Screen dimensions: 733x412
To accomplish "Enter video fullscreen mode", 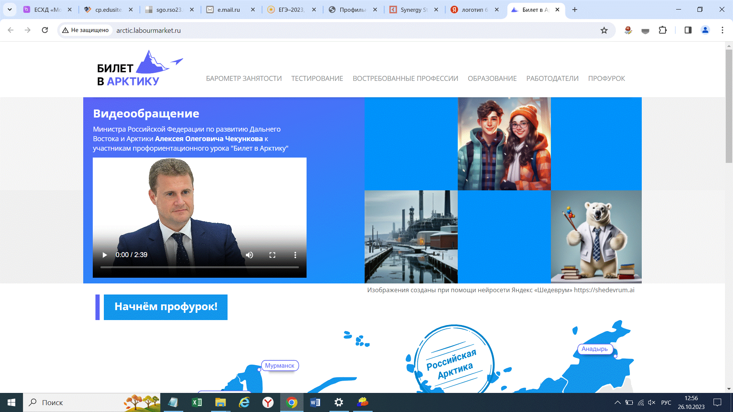I will (x=272, y=255).
